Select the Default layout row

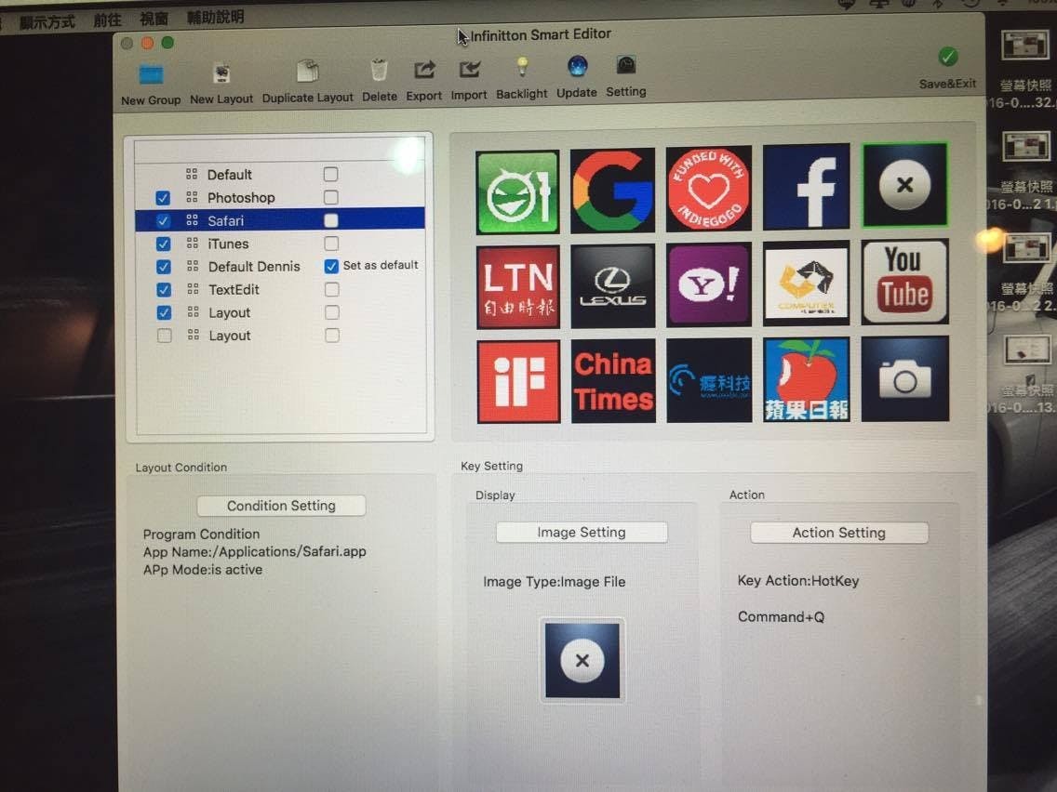pyautogui.click(x=280, y=175)
